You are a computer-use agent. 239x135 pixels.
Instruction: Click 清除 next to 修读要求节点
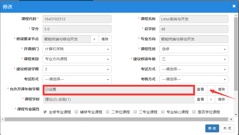105,39
